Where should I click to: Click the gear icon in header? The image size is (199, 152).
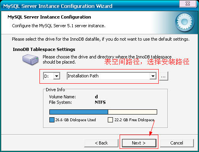click(x=184, y=22)
